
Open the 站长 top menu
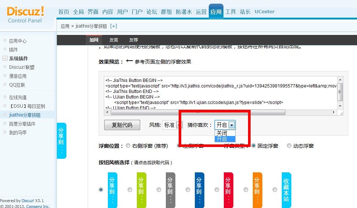pos(245,12)
